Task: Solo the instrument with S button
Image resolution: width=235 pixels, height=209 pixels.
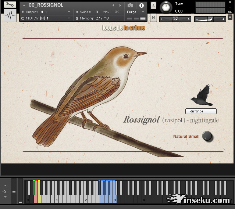Action: [x=153, y=6]
